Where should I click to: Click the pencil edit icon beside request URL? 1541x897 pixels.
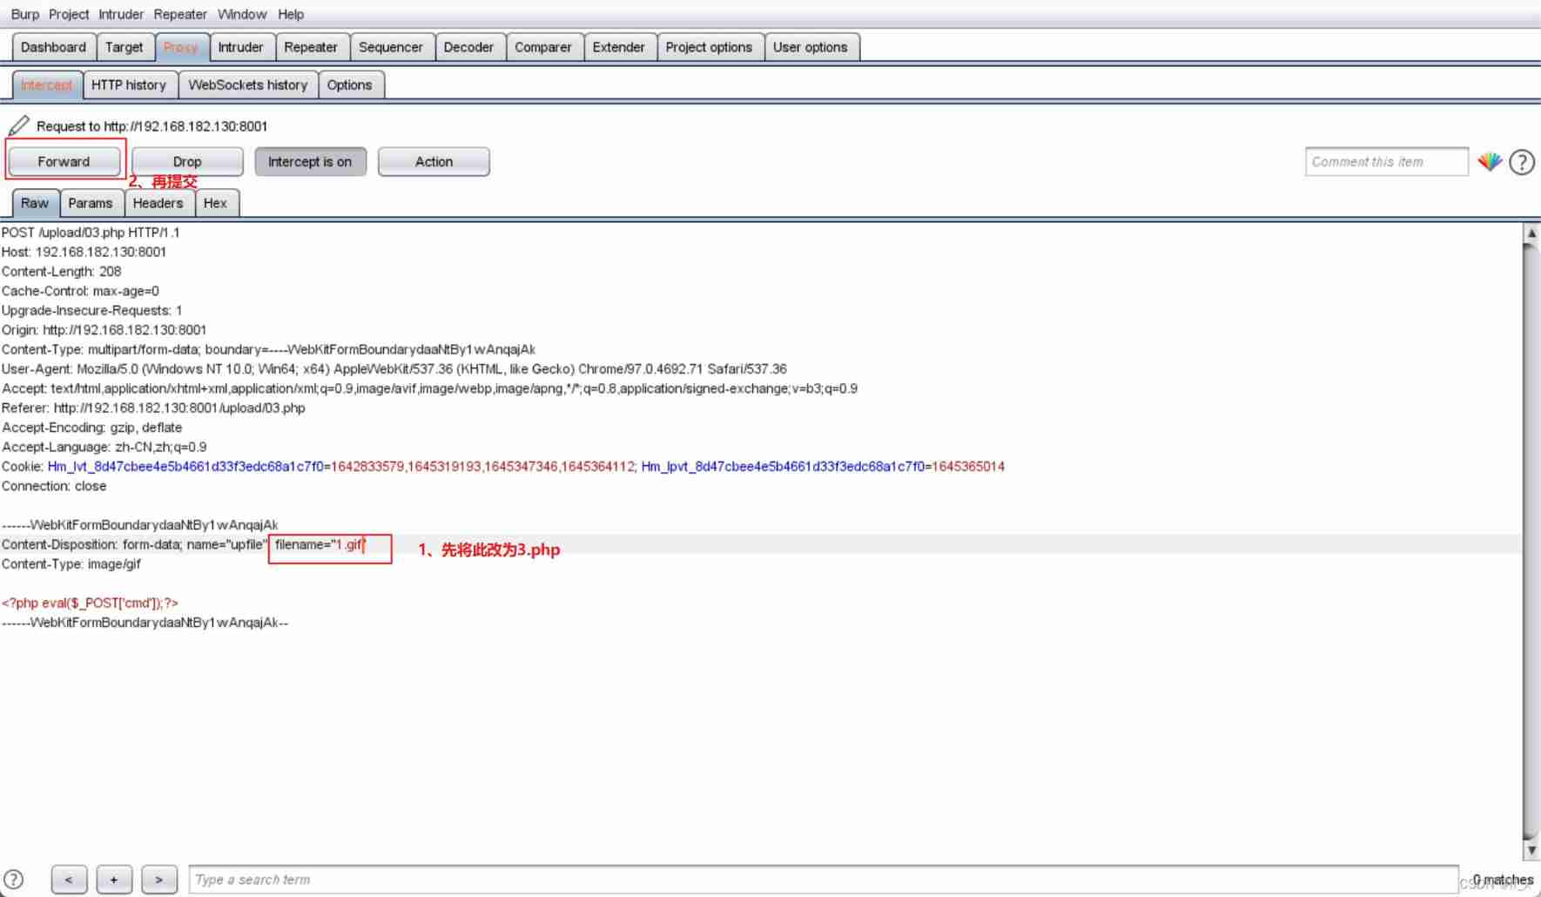coord(18,126)
